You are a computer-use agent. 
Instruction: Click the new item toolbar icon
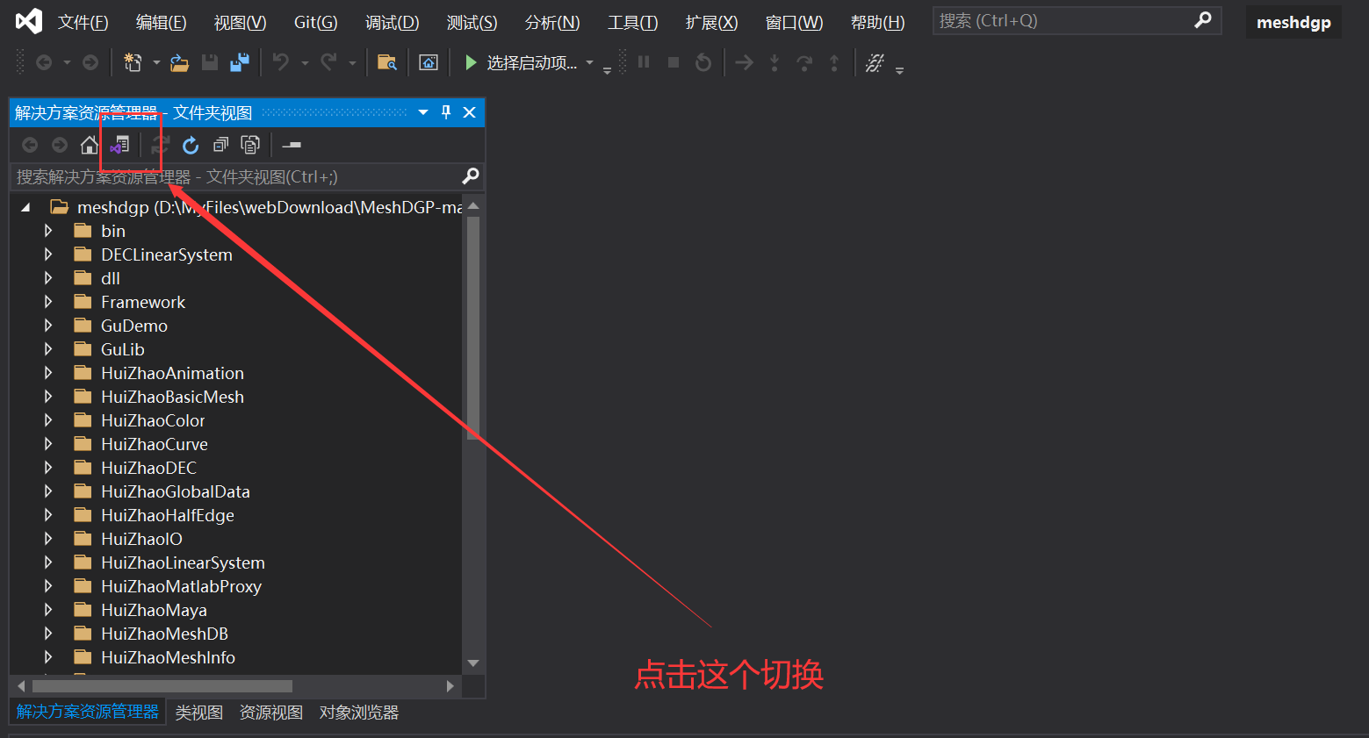[133, 62]
